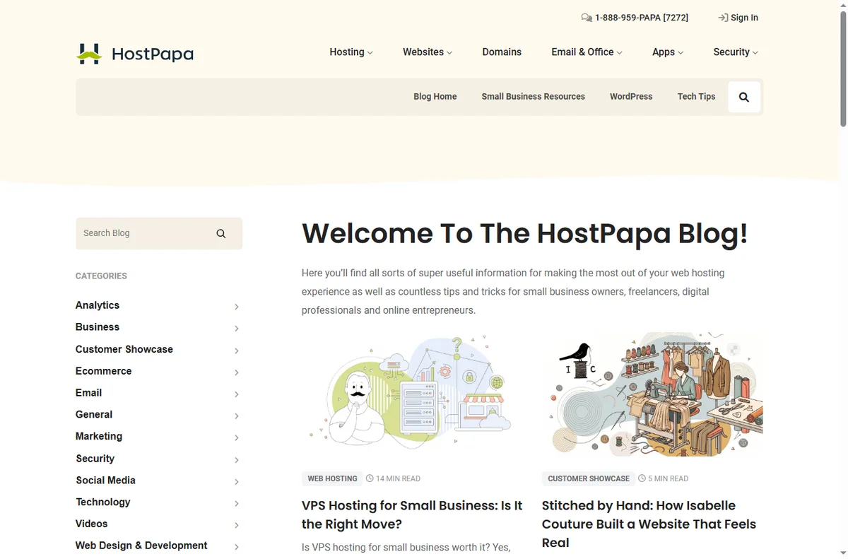
Task: Expand the Technology category chevron
Action: coord(237,504)
